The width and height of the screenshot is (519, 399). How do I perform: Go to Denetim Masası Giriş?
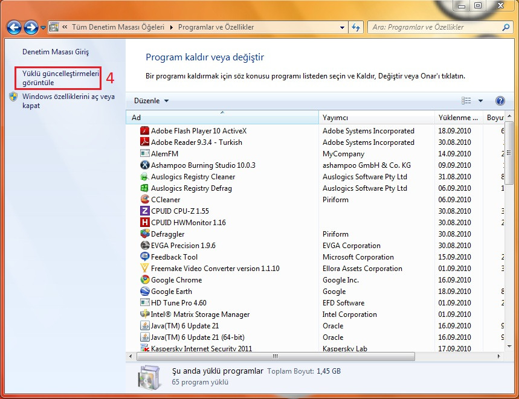[56, 52]
